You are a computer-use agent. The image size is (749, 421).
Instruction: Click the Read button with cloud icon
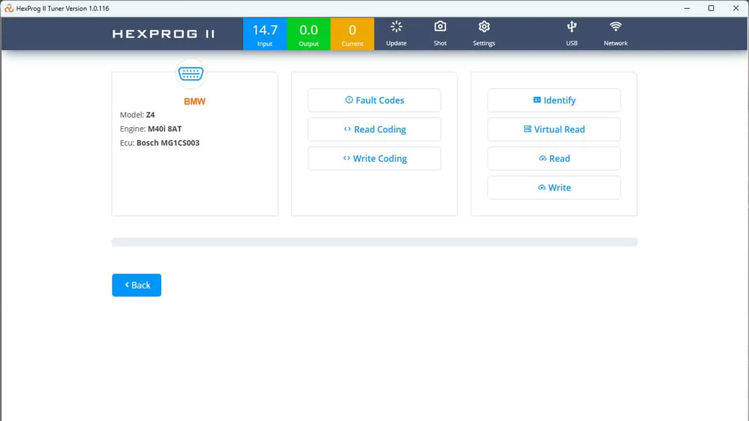coord(554,158)
